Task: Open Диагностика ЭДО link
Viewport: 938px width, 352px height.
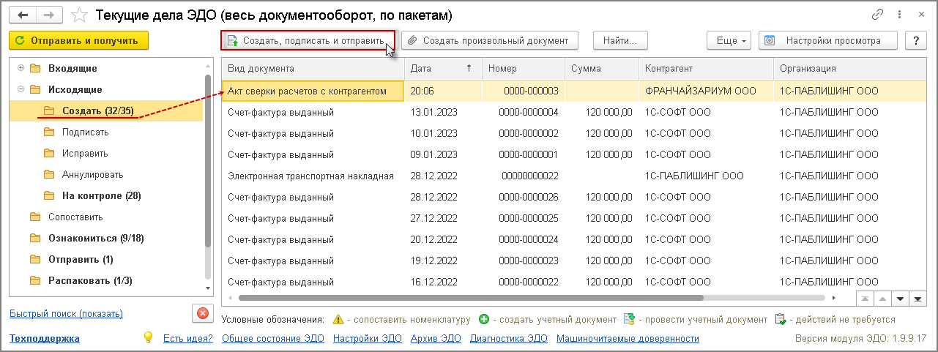Action: (508, 338)
